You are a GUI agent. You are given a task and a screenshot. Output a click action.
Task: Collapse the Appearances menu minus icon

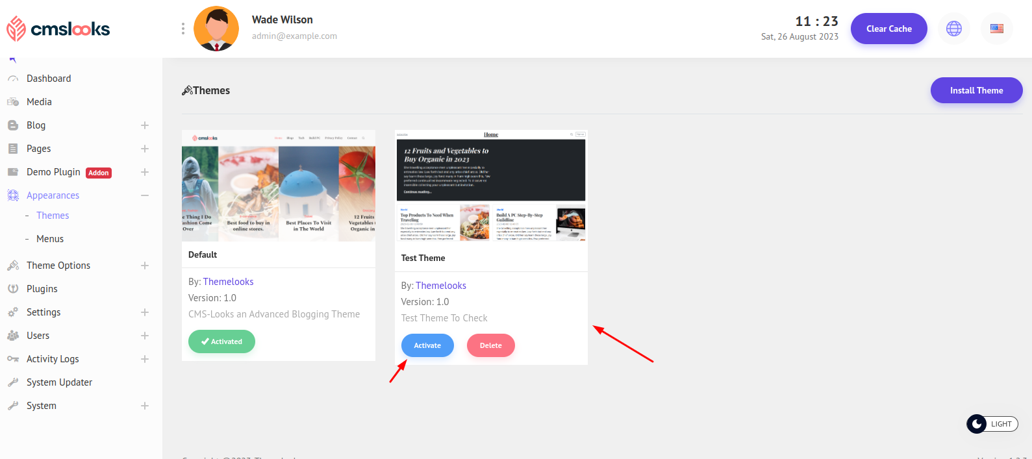coord(145,195)
